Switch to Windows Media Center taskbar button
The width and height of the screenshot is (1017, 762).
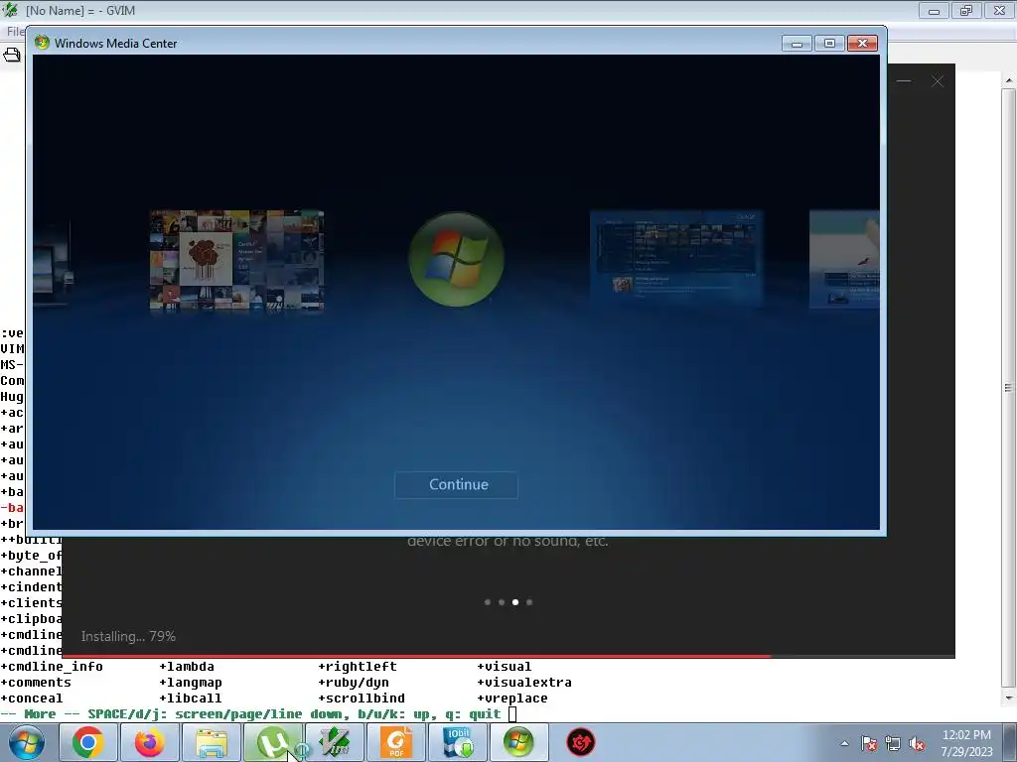pos(518,742)
